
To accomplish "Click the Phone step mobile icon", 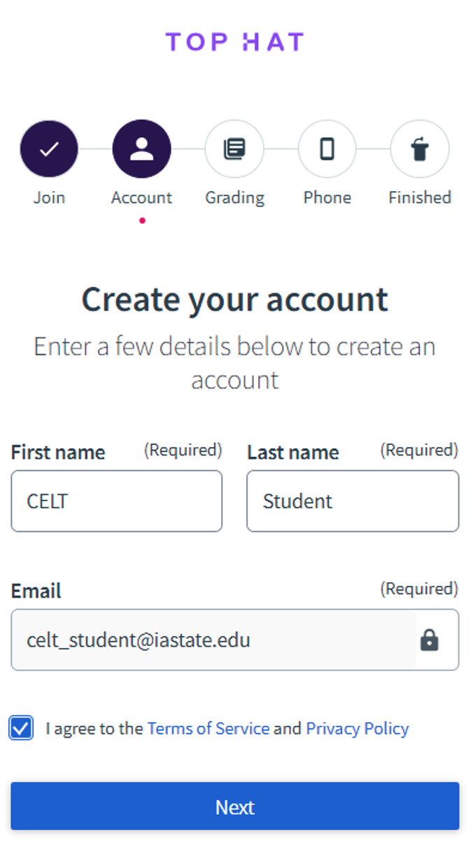I will coord(327,148).
